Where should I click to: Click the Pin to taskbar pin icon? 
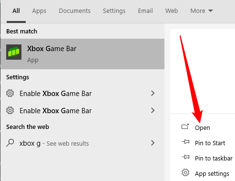(x=185, y=157)
